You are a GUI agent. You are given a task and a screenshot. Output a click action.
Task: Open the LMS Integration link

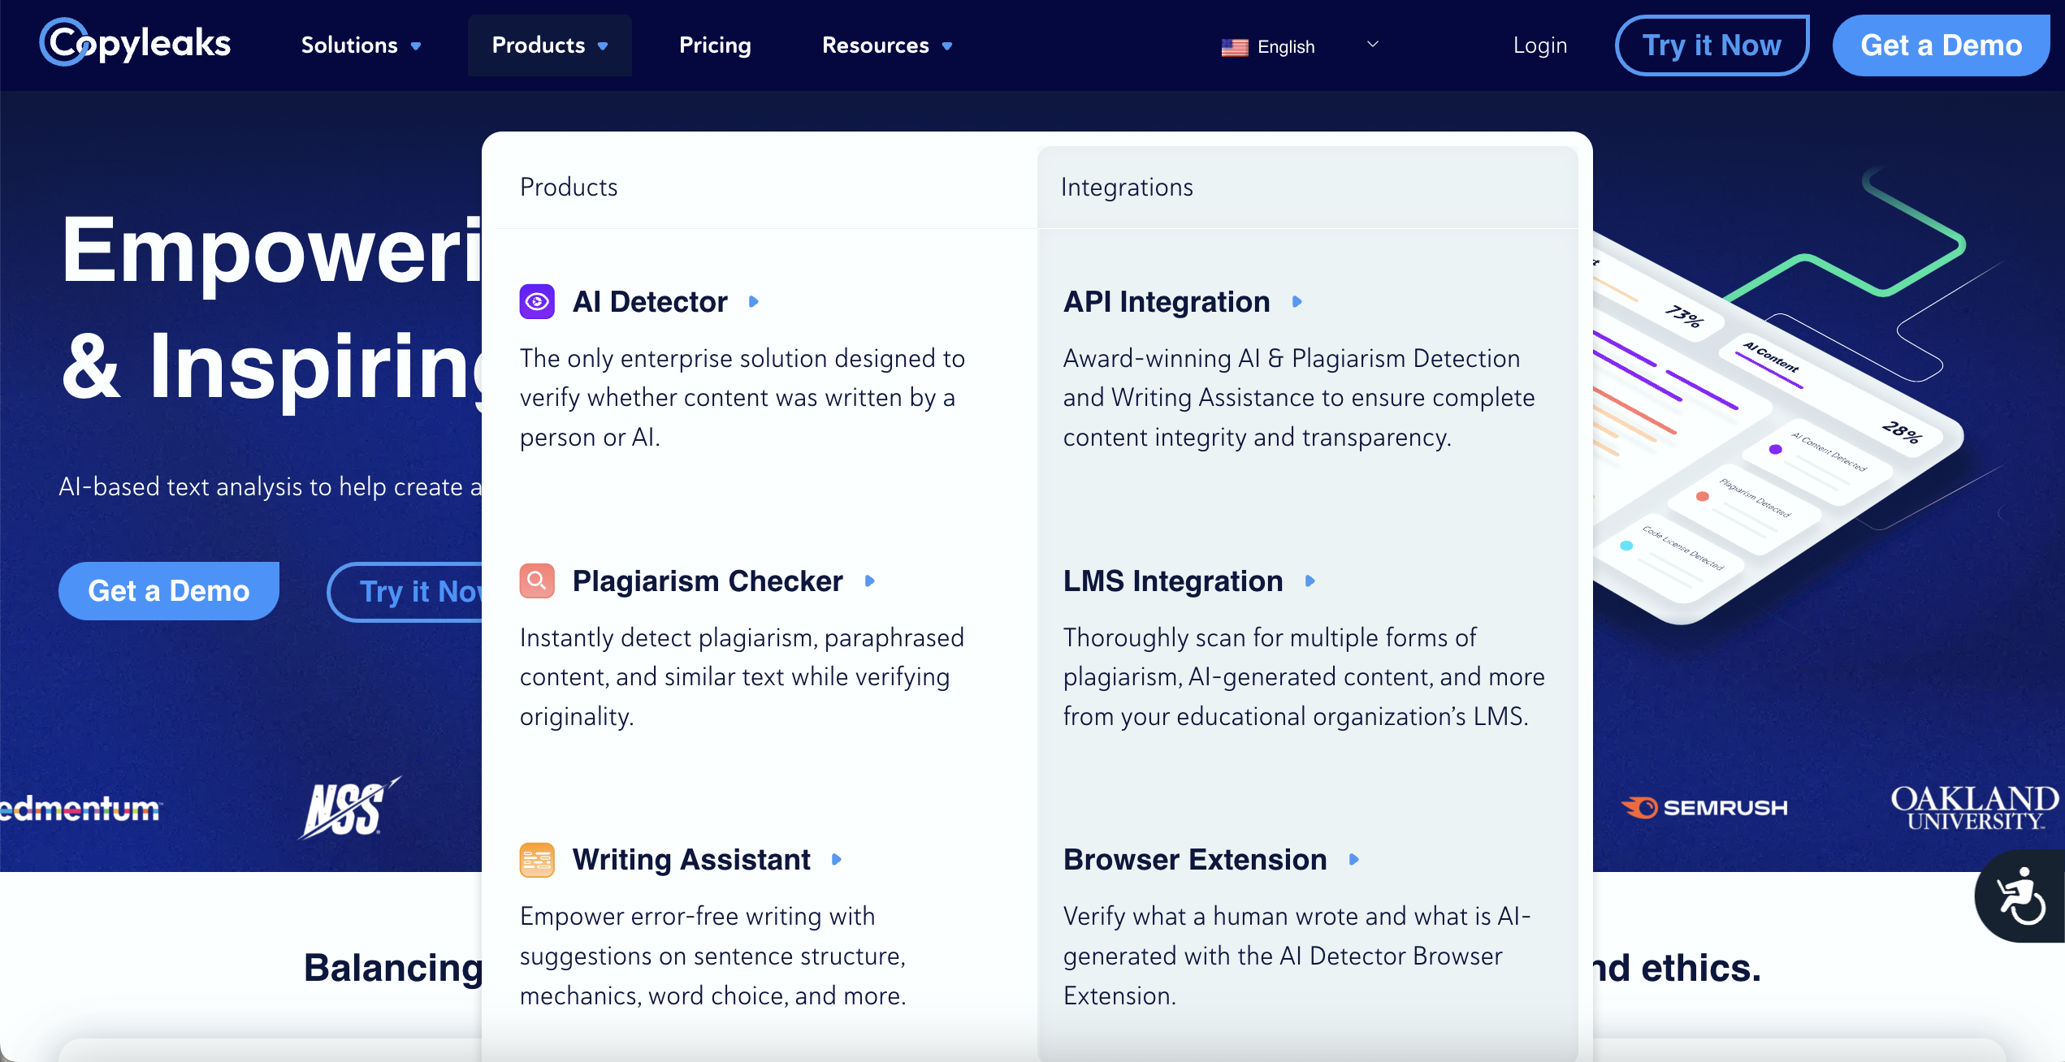(x=1173, y=581)
